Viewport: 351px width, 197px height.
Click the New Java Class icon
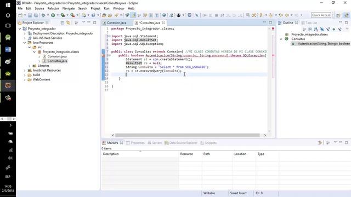pyautogui.click(x=93, y=15)
